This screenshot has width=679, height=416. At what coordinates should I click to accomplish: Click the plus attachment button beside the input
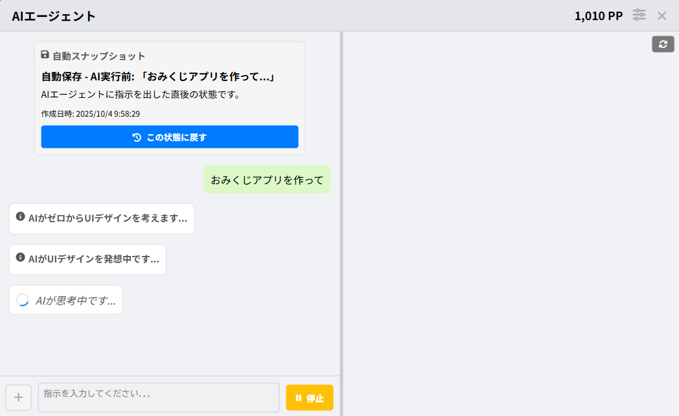click(x=18, y=397)
